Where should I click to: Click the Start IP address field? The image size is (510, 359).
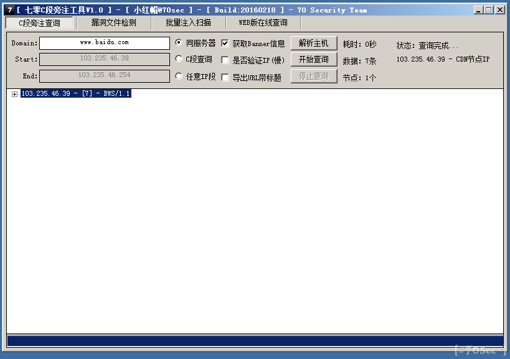[105, 59]
